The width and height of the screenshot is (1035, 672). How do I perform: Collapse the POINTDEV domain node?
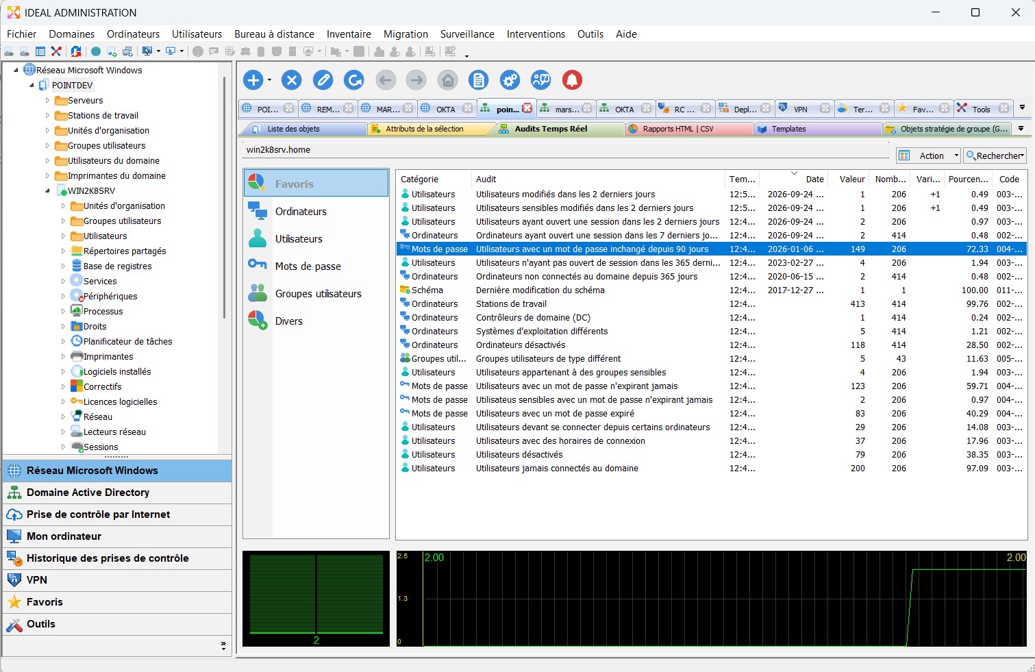pos(32,85)
